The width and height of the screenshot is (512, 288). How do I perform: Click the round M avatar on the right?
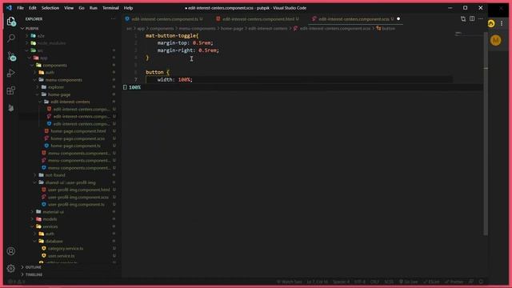[496, 41]
